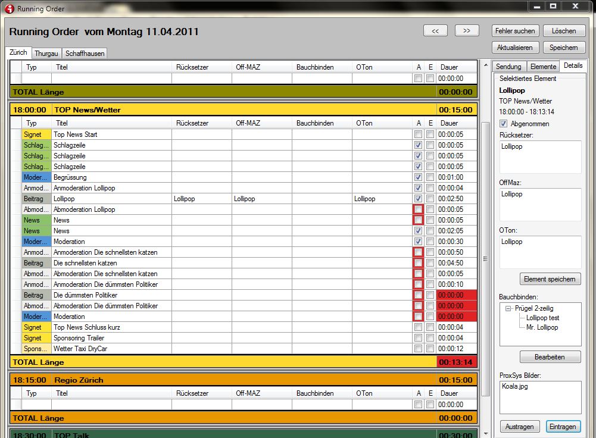Click the Fehler suchen button

515,30
